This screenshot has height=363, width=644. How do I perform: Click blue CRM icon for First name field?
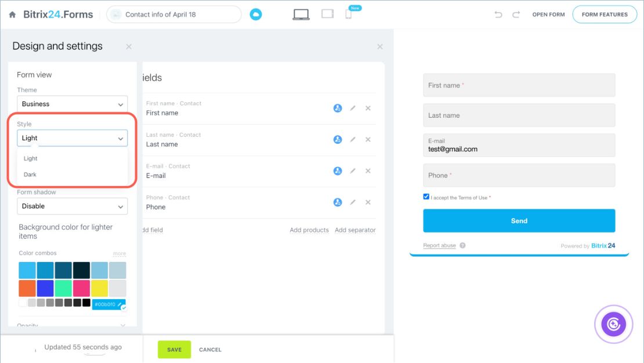point(338,108)
